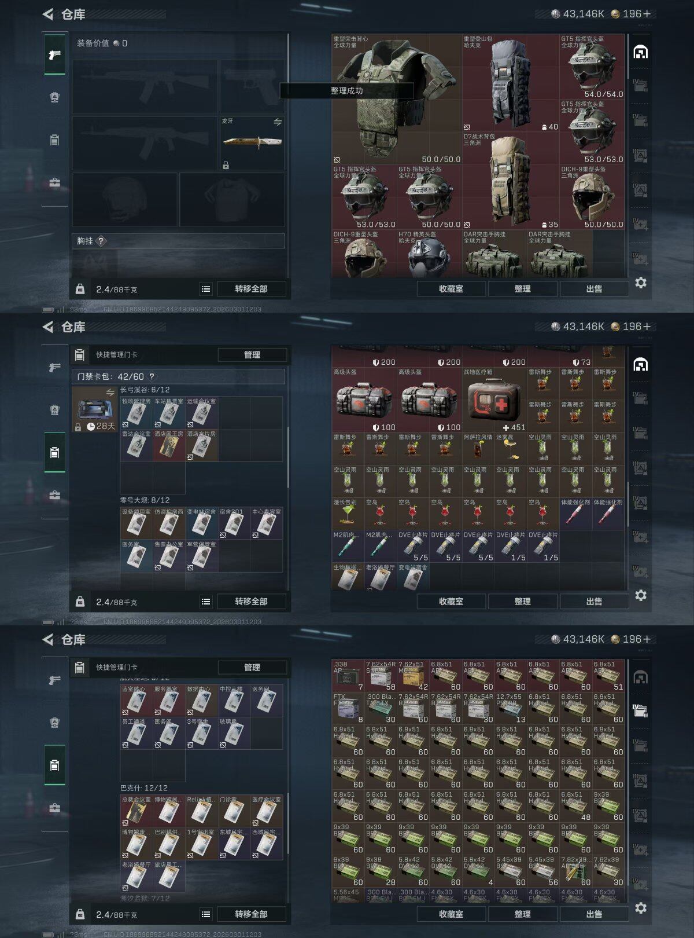Click 管理 next to 快捷管理门卡 above 门禁卡包
This screenshot has height=938, width=694.
tap(252, 354)
